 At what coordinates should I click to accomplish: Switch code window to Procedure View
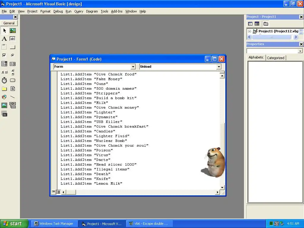pyautogui.click(x=53, y=192)
